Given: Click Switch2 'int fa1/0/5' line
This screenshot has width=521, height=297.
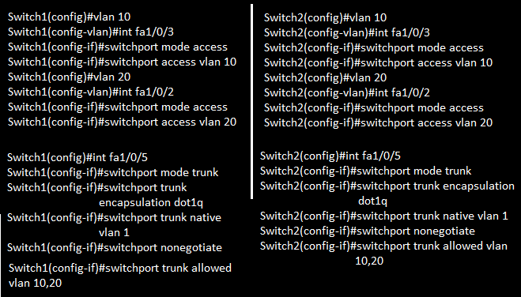Looking at the screenshot, I should click(330, 156).
